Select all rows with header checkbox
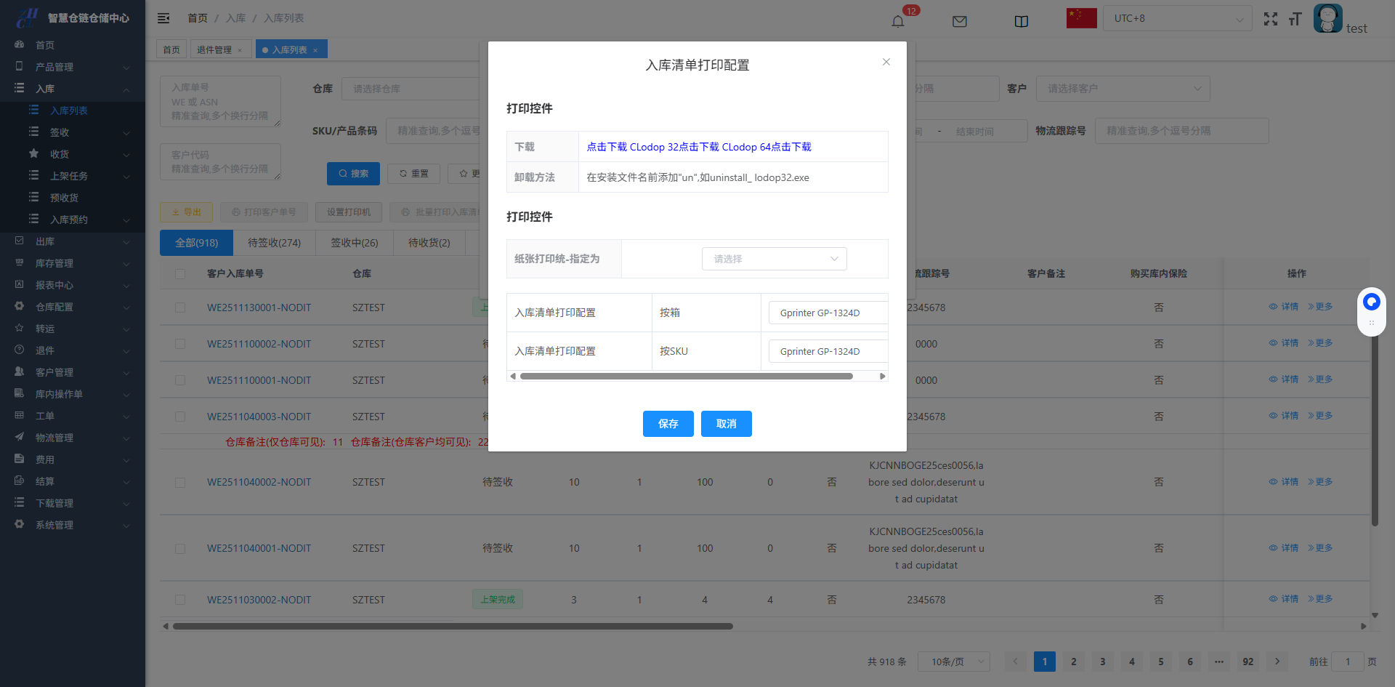Screen dimensions: 1395x687 [x=180, y=274]
